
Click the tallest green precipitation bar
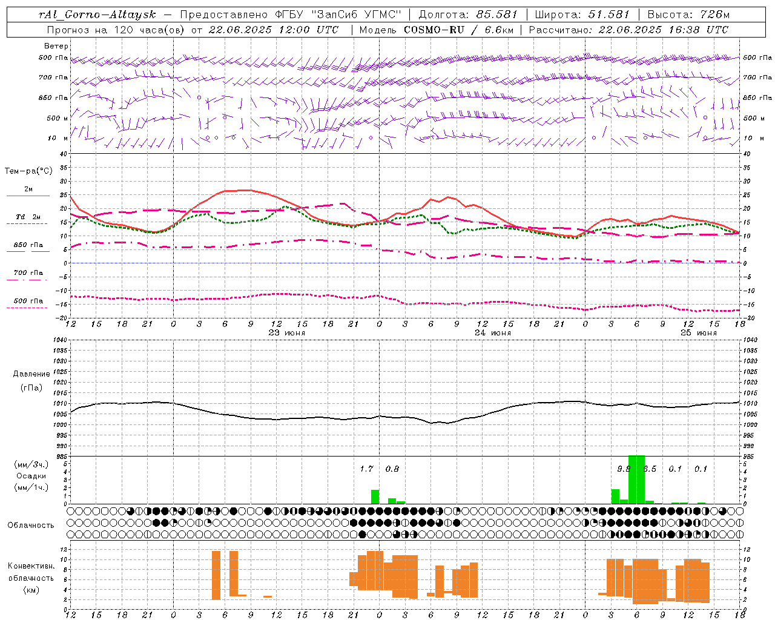click(637, 479)
